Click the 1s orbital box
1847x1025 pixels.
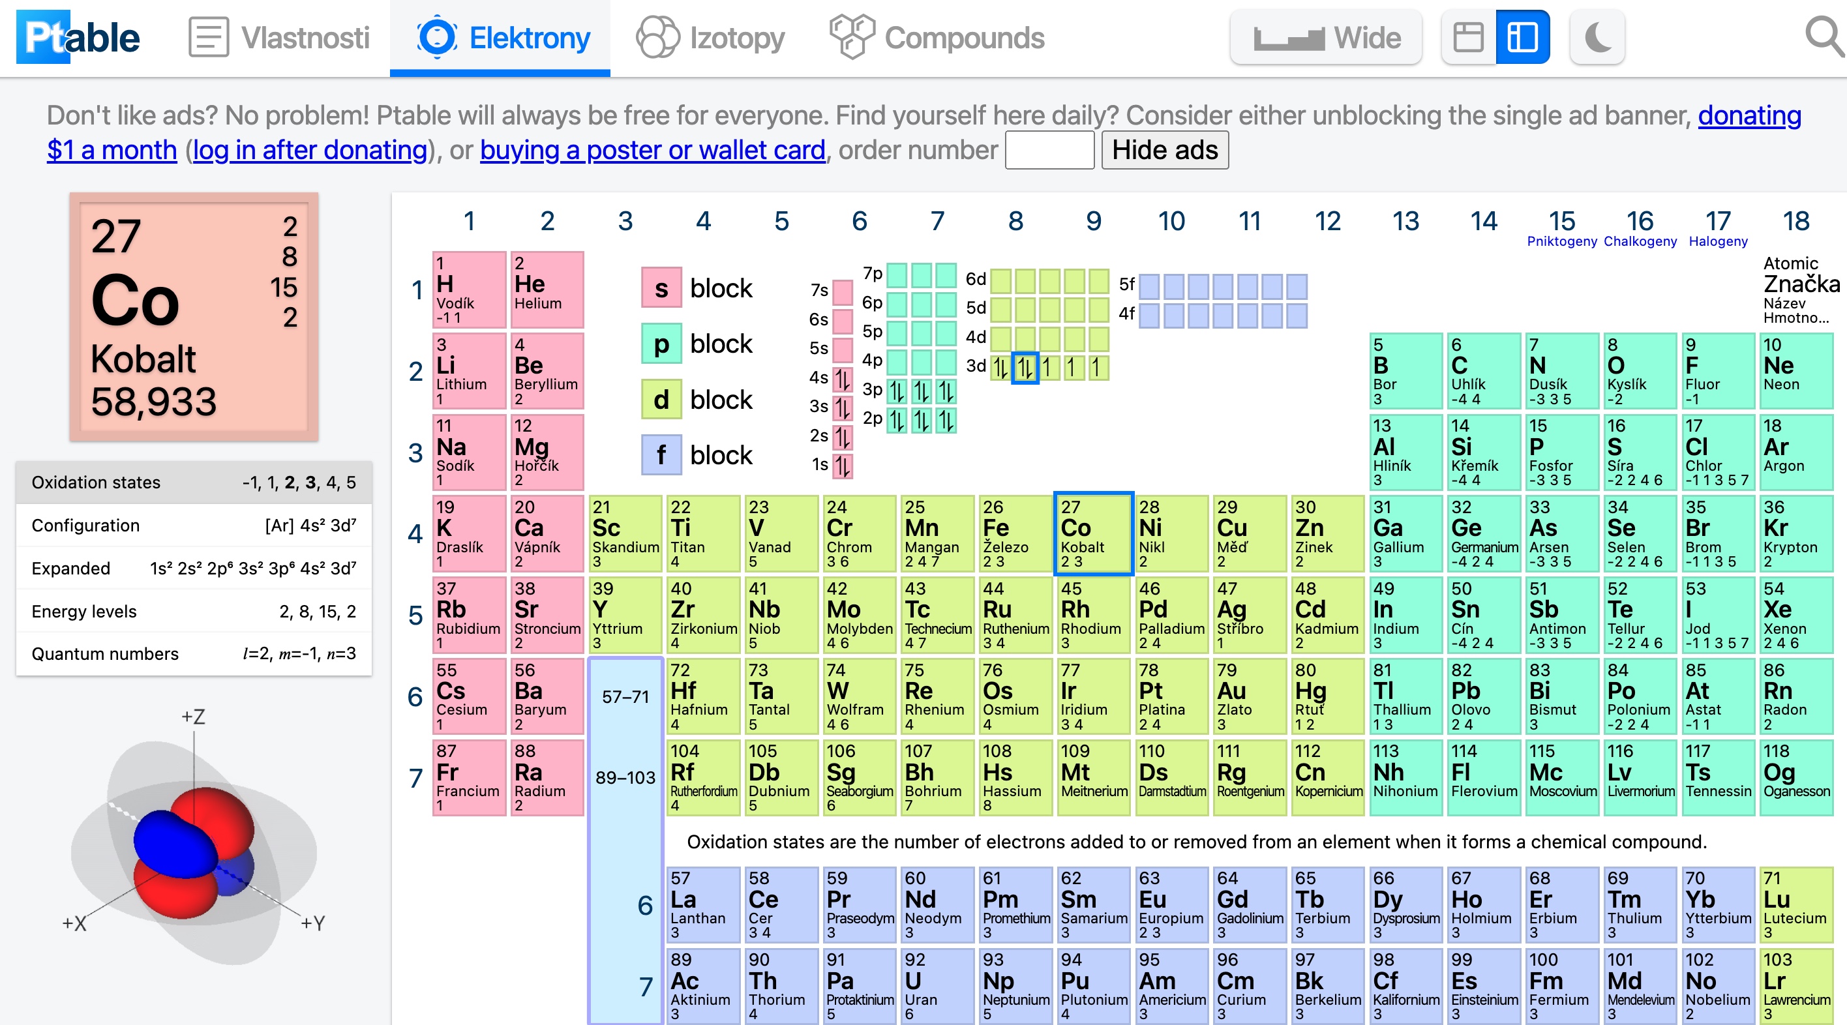(843, 466)
